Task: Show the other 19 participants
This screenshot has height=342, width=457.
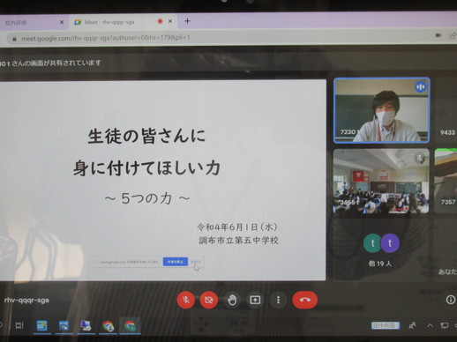Action: (x=381, y=249)
